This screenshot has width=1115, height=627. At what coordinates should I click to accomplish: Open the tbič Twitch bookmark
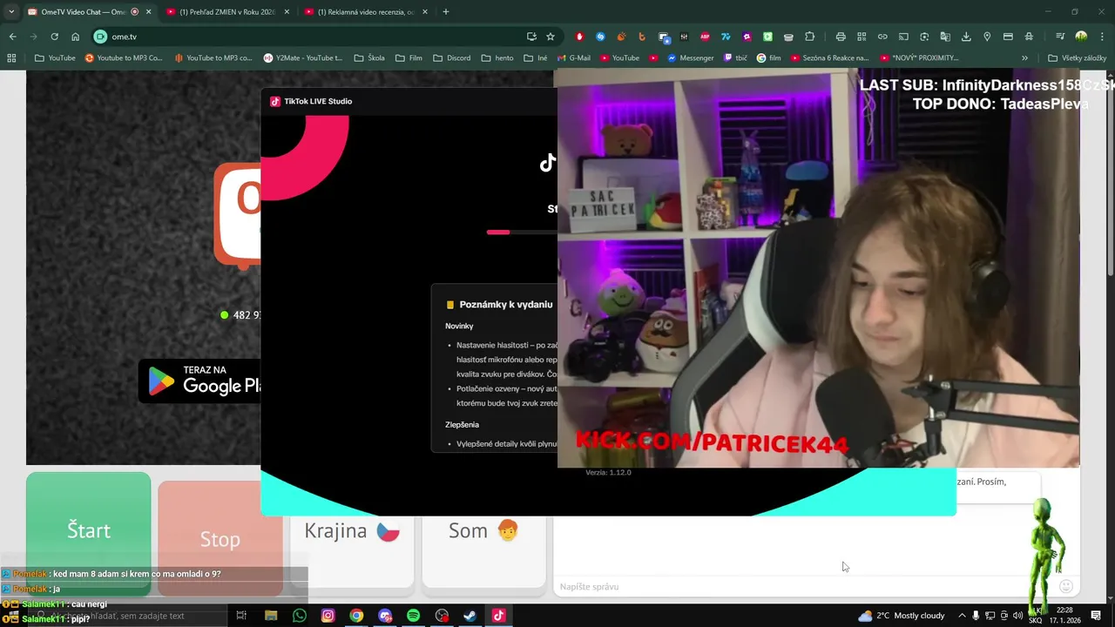click(x=734, y=58)
